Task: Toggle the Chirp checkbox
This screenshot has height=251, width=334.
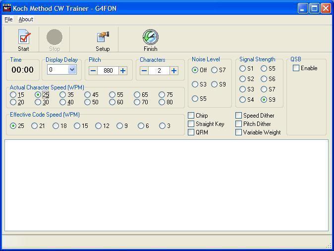Action: point(191,116)
